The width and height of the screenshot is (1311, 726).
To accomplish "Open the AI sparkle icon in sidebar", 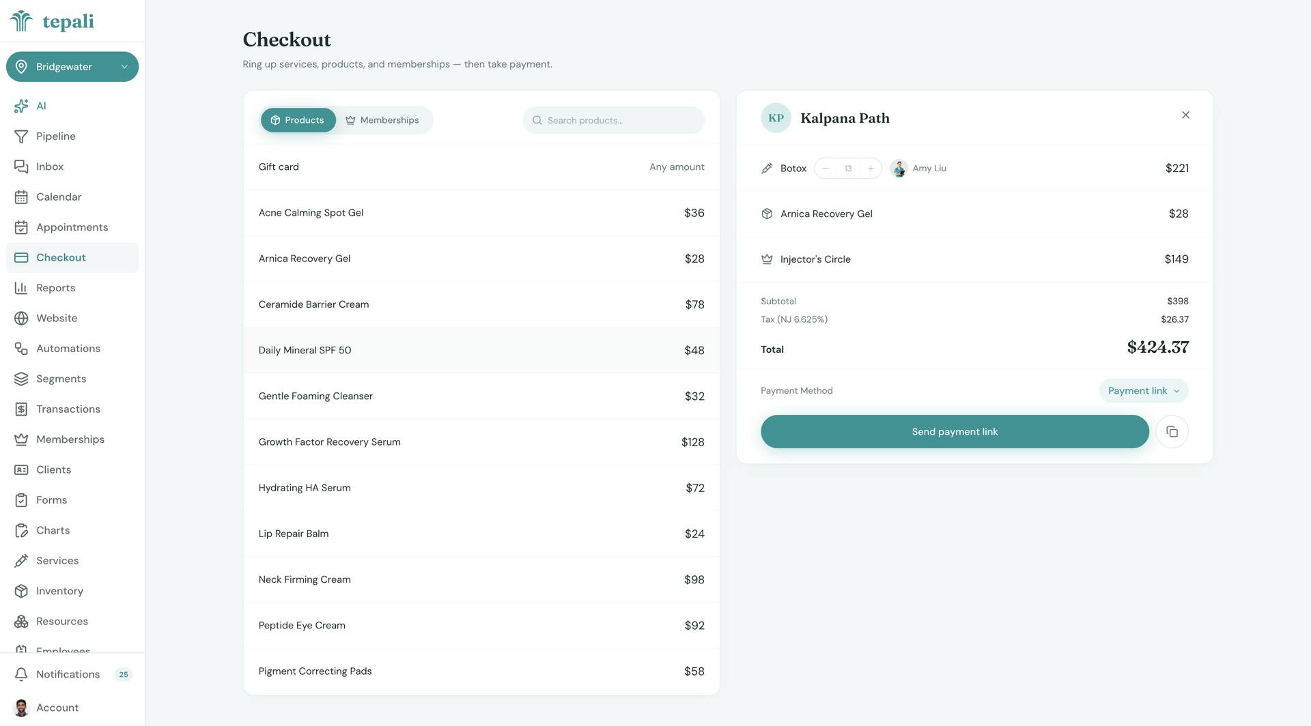I will [21, 106].
